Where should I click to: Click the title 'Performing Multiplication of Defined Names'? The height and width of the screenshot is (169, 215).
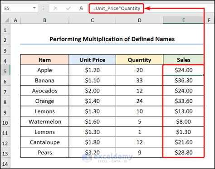112,39
